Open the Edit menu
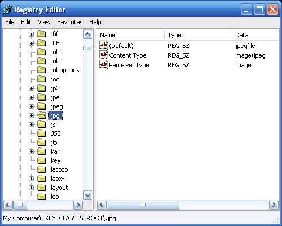The height and width of the screenshot is (226, 282). [26, 22]
